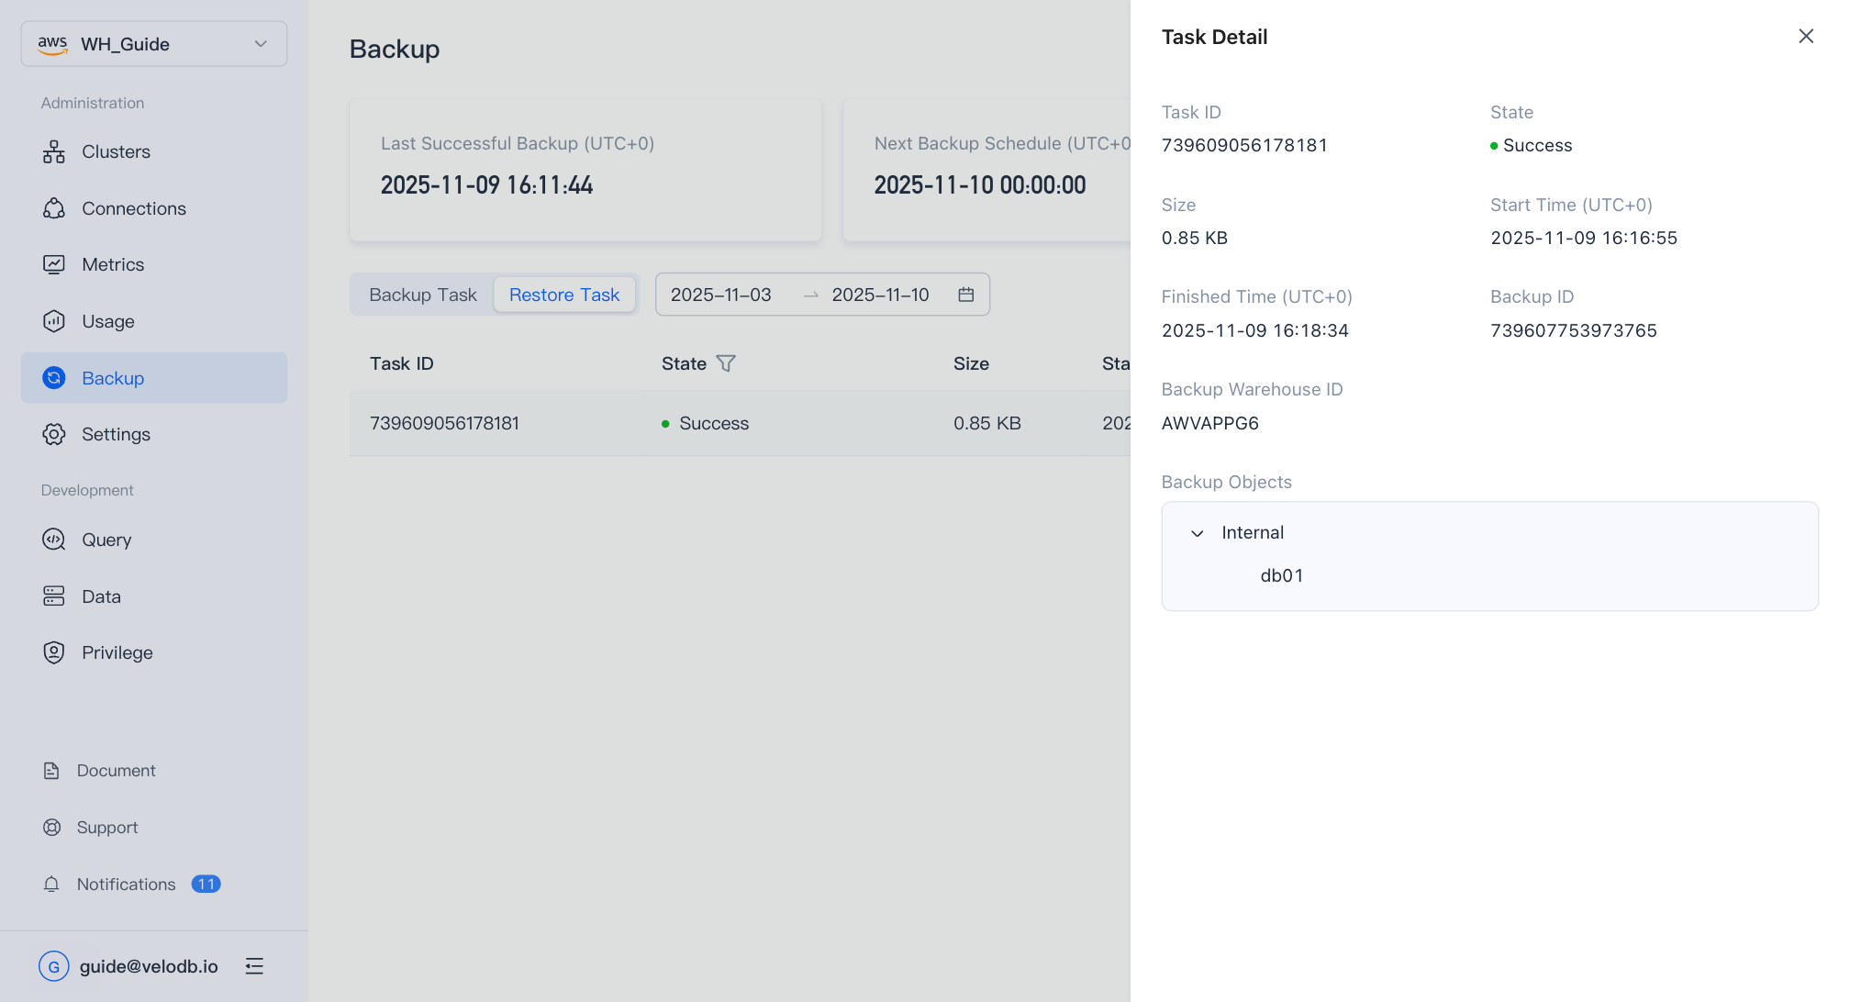This screenshot has height=1002, width=1850.
Task: Open the Query editor icon
Action: tap(54, 540)
